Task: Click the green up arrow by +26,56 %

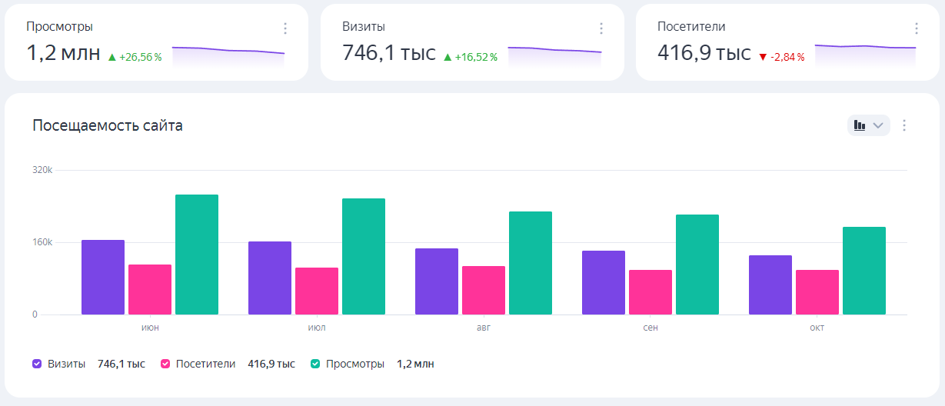Action: [x=111, y=57]
